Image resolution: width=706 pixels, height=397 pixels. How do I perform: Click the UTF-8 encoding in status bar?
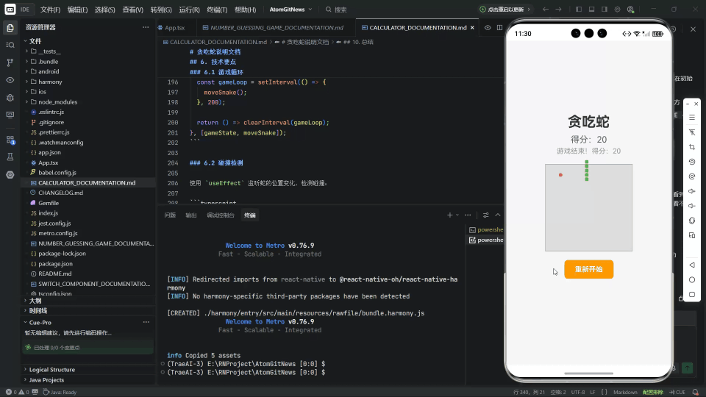point(578,392)
